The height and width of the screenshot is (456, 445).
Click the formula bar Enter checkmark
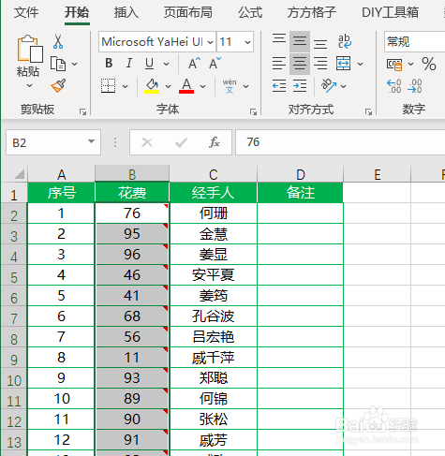[181, 142]
